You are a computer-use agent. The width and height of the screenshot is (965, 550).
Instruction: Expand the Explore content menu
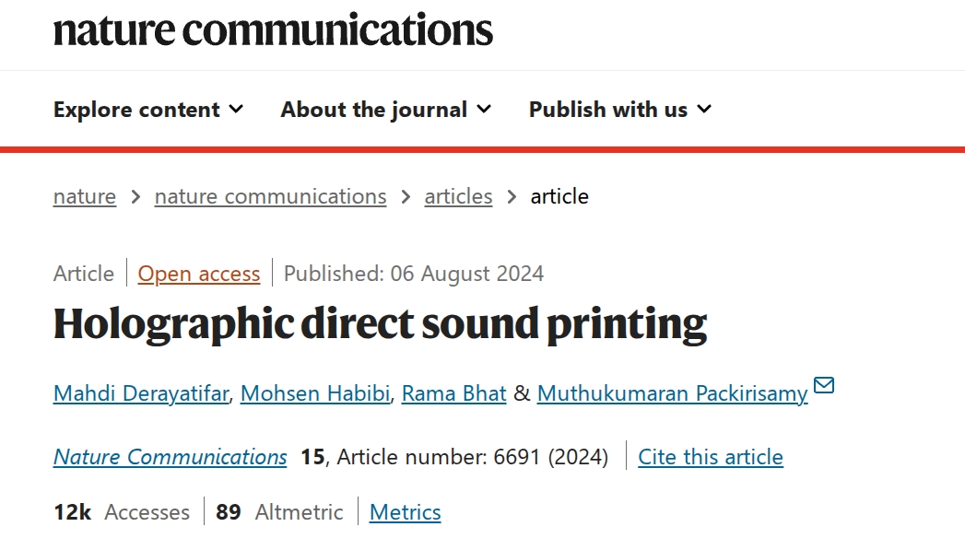(x=148, y=110)
